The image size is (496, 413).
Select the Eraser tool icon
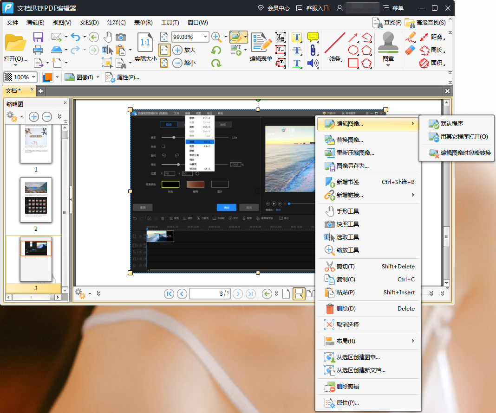pos(410,50)
